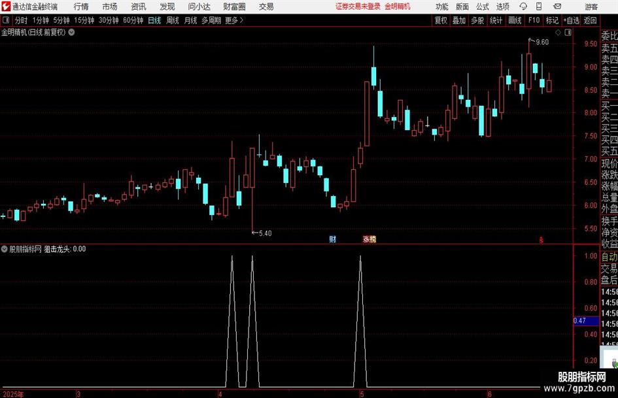The height and width of the screenshot is (398, 618).
Task: Switch to the 30分钟 period tab
Action: click(109, 20)
